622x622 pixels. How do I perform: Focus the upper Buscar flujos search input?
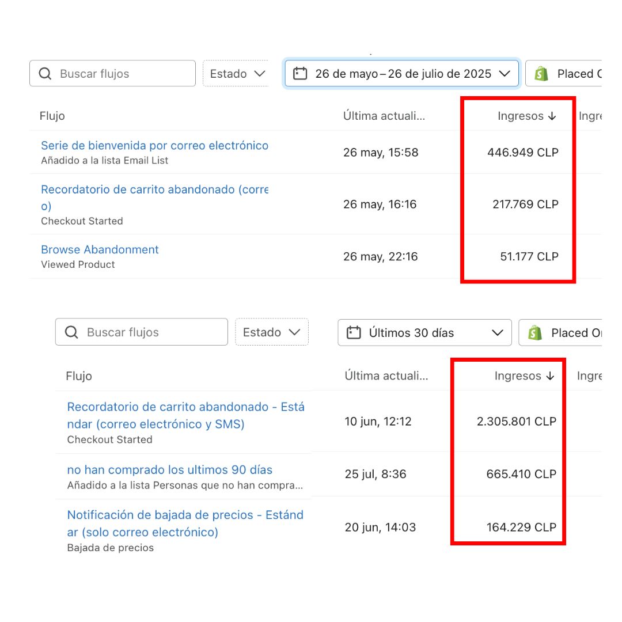pos(124,74)
